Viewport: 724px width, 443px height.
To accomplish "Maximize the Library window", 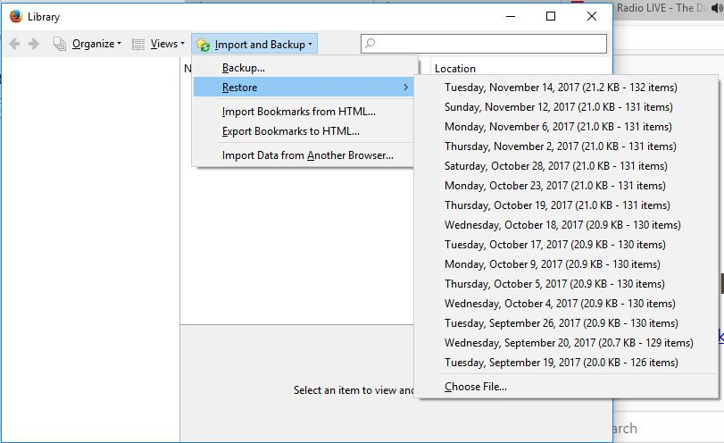I will 551,16.
